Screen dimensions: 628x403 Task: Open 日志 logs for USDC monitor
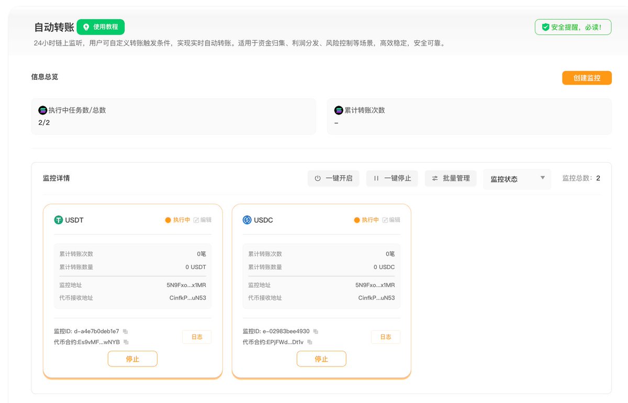click(x=386, y=337)
